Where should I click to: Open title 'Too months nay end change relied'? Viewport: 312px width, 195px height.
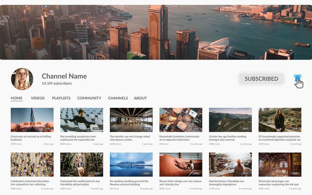click(130, 138)
